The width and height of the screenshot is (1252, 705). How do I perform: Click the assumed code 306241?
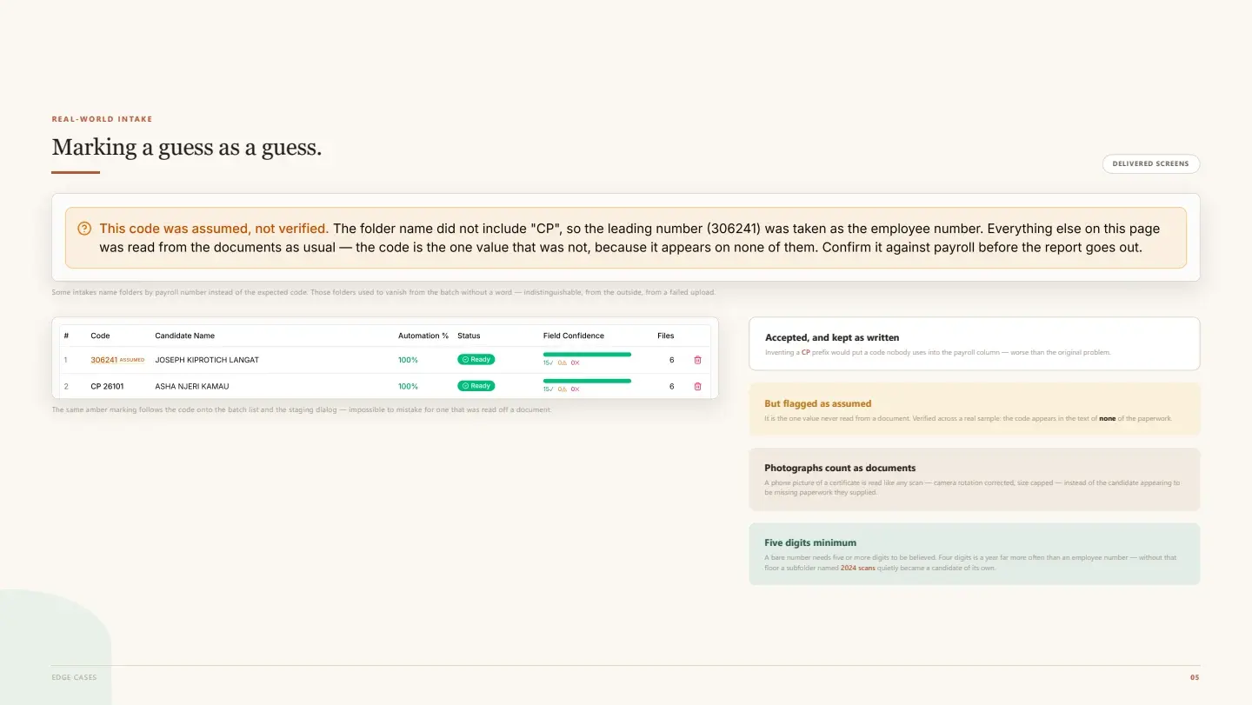point(103,360)
